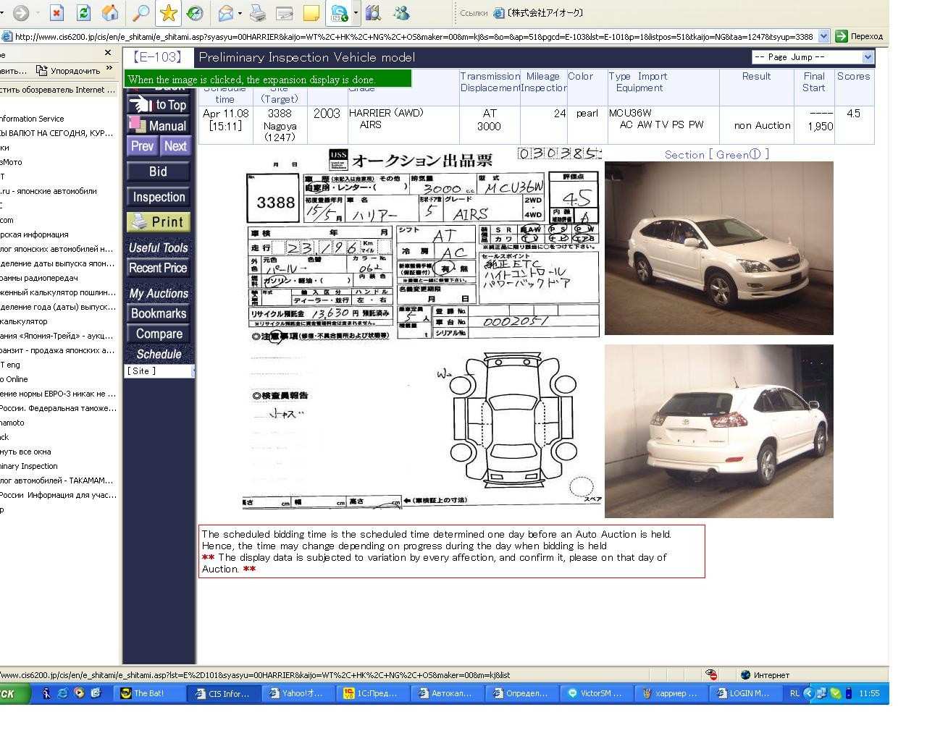
Task: Switch to 1С:Пред... taskbar window
Action: pyautogui.click(x=373, y=693)
